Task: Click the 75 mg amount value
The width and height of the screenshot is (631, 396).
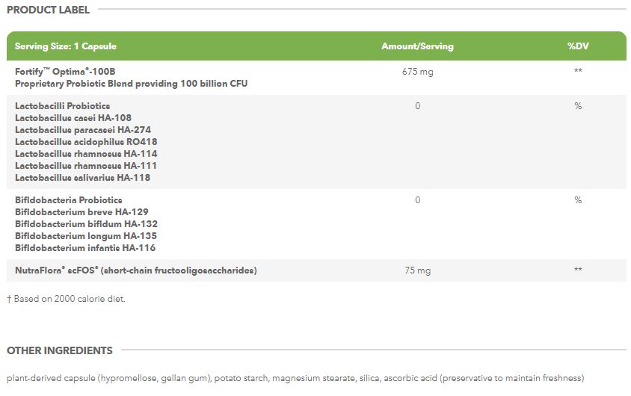Action: pos(417,270)
